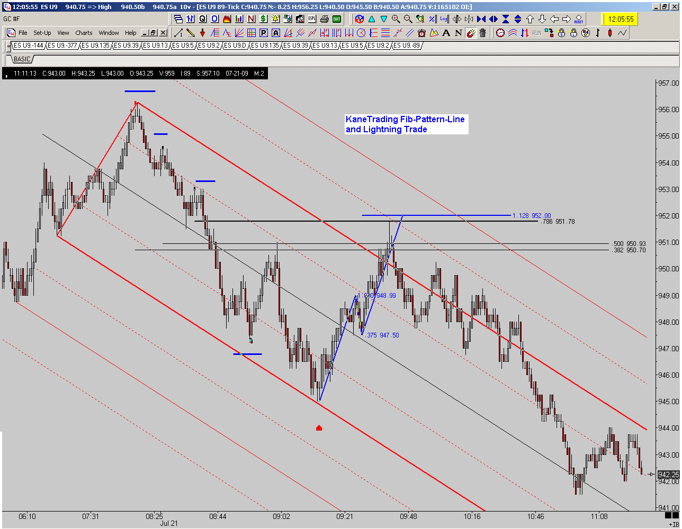Screen dimensions: 682x529
Task: Open the Window menu
Action: (109, 33)
